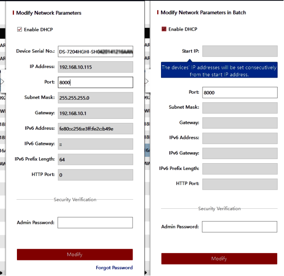
Task: Click the IPv6 Address field starting with fe80
Action: tap(95, 129)
